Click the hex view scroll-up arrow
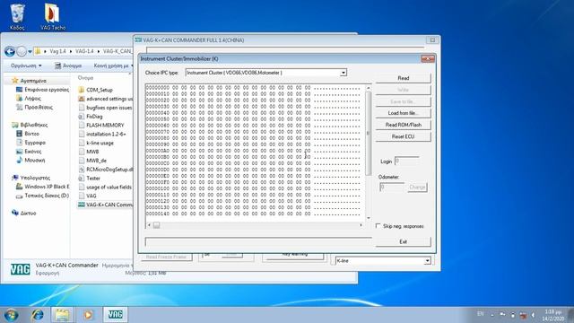Image resolution: width=574 pixels, height=323 pixels. point(369,88)
